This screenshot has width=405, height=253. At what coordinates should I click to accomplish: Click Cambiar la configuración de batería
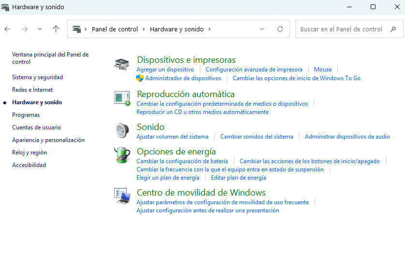click(182, 161)
